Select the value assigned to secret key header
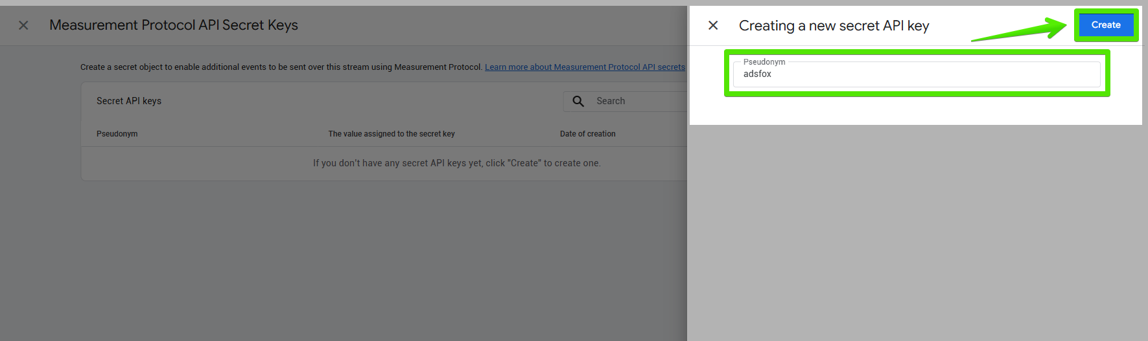1148x341 pixels. (x=392, y=134)
